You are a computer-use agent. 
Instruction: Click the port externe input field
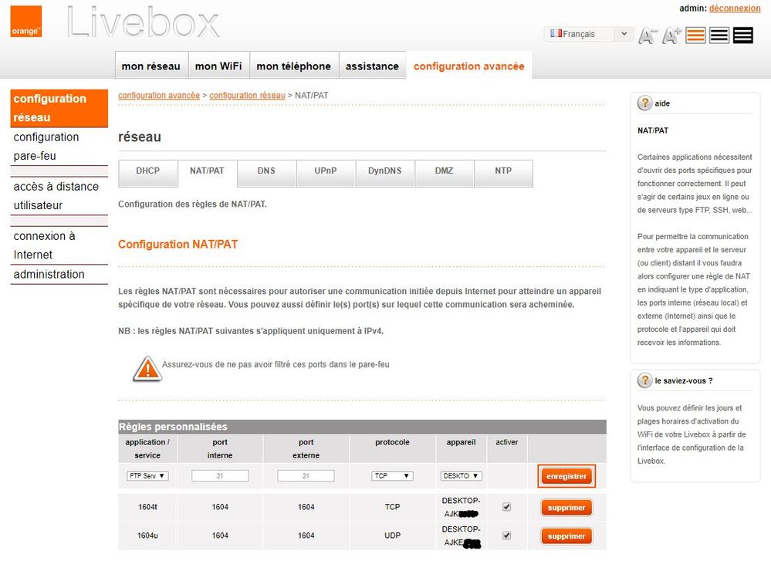(306, 475)
